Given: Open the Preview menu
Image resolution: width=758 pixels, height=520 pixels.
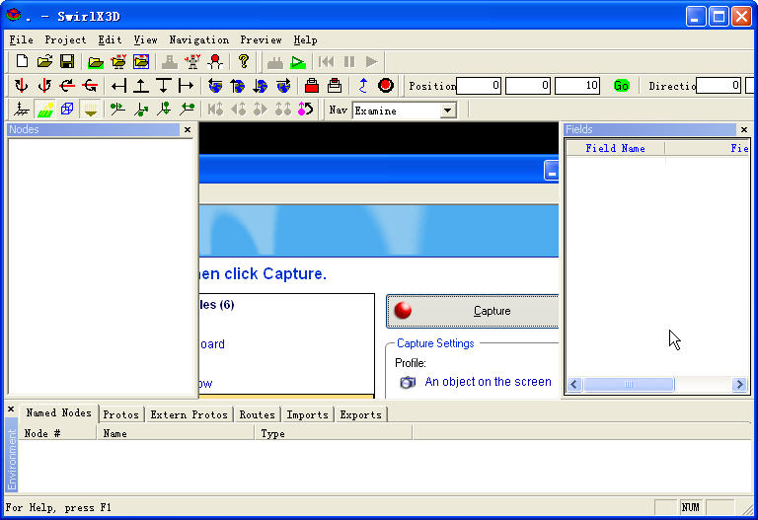Looking at the screenshot, I should pyautogui.click(x=261, y=39).
